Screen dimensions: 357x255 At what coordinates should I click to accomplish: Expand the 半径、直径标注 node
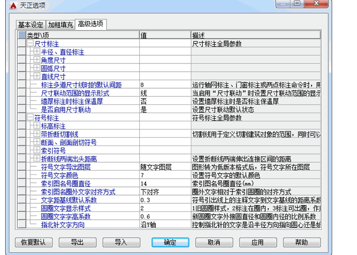tap(37, 52)
